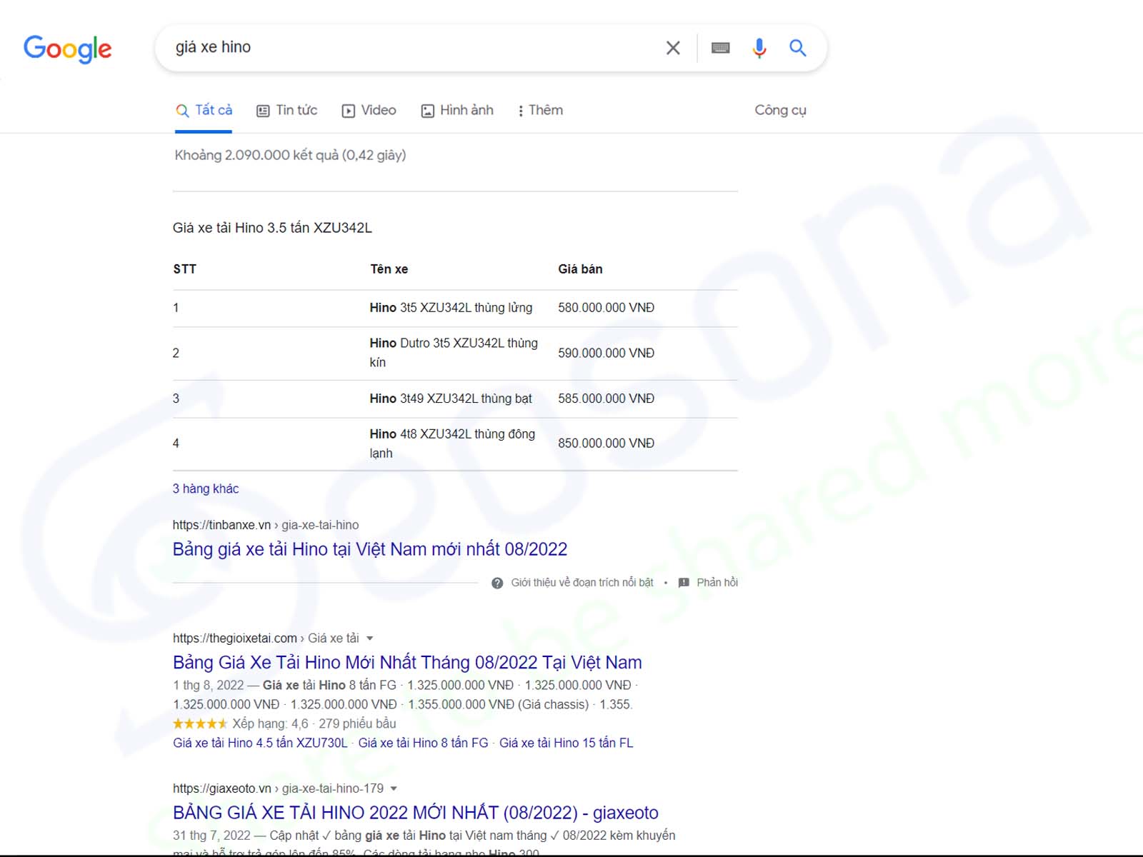
Task: Open Giá xe tải Hino 15 tấn FL sitelink
Action: pyautogui.click(x=566, y=743)
